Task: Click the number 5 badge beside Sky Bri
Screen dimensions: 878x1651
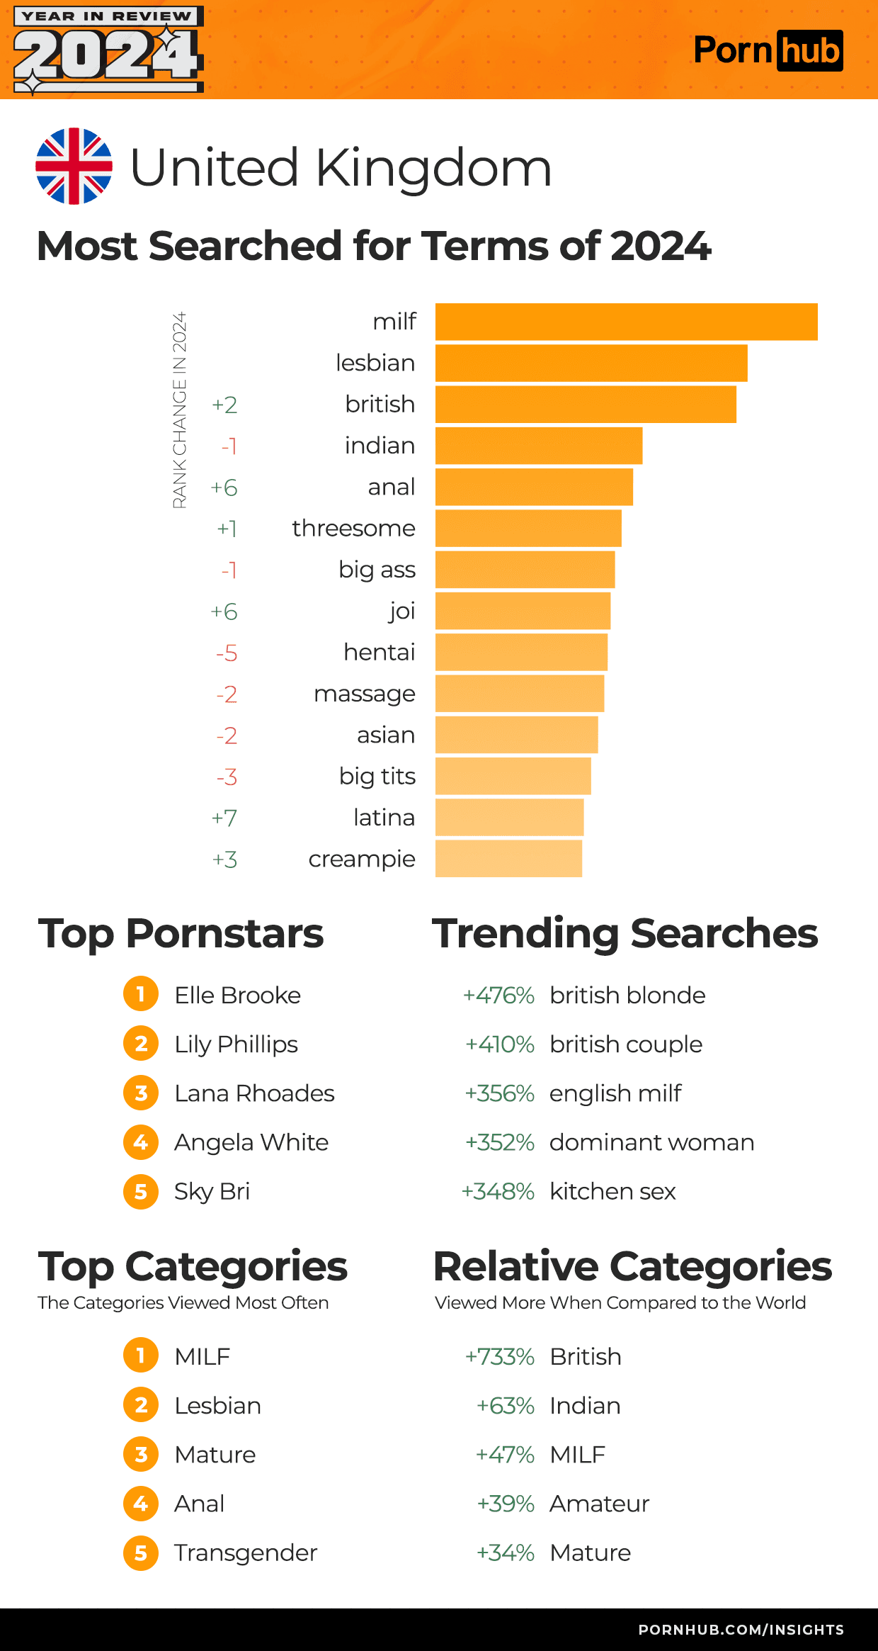Action: 141,1191
